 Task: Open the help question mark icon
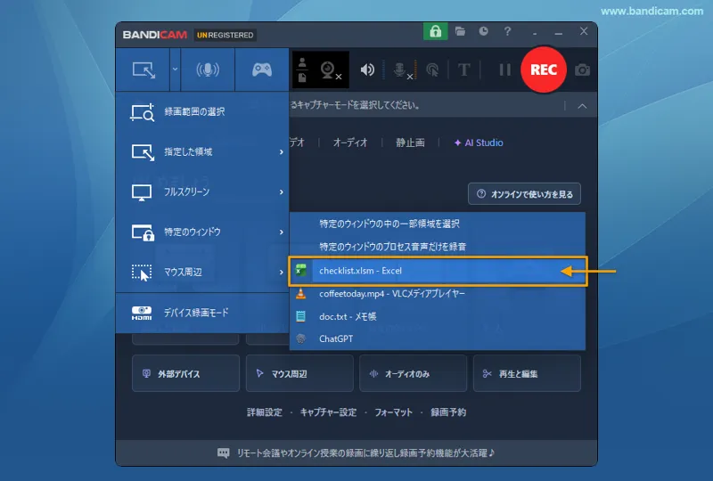507,31
